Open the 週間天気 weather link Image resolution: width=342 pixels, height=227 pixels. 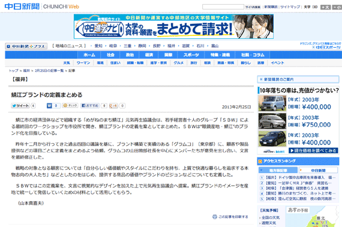(x=269, y=223)
